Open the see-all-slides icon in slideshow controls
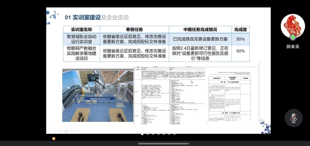 click(x=66, y=131)
